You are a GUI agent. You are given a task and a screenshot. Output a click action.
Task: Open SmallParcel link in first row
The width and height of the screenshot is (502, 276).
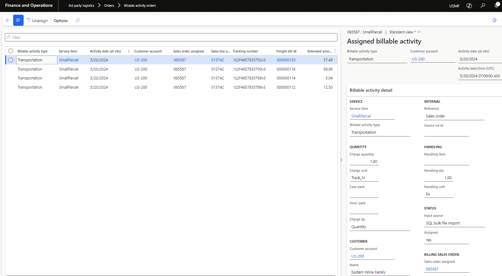(69, 60)
